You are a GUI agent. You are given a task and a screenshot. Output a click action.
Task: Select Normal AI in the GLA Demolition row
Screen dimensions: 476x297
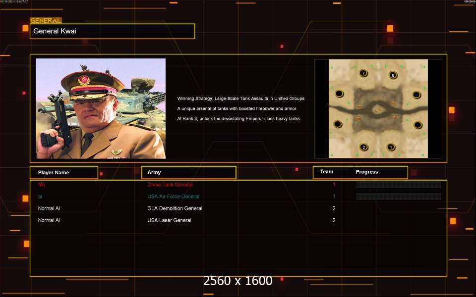[x=49, y=208]
